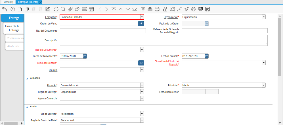
Task: Focus the Referencia de Orden de Socio field
Action: click(x=225, y=31)
